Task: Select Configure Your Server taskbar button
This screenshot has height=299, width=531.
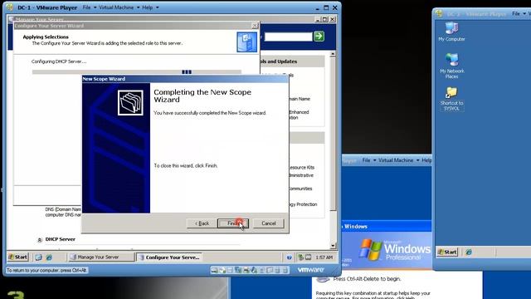Action: click(x=169, y=257)
